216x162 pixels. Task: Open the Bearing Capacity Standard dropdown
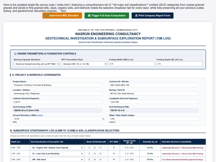(36, 64)
